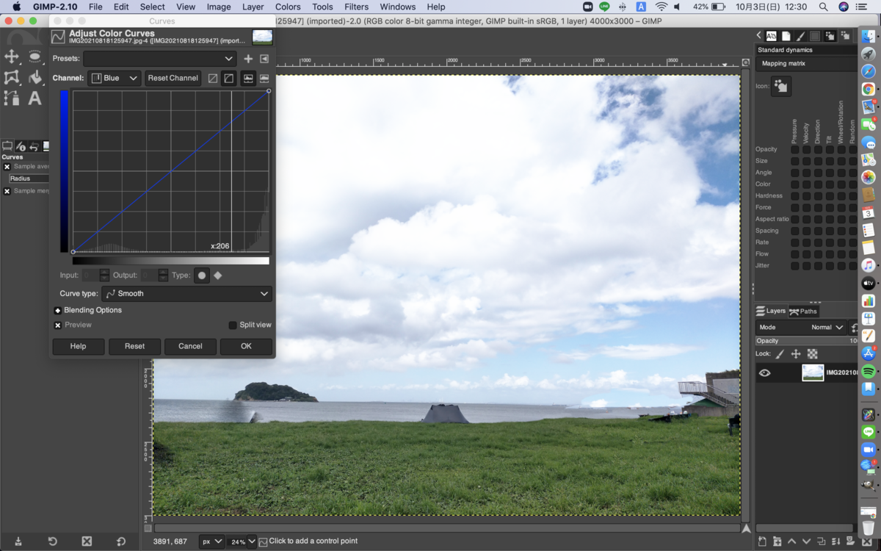Open the layer Mode dropdown showing Normal

click(802, 327)
